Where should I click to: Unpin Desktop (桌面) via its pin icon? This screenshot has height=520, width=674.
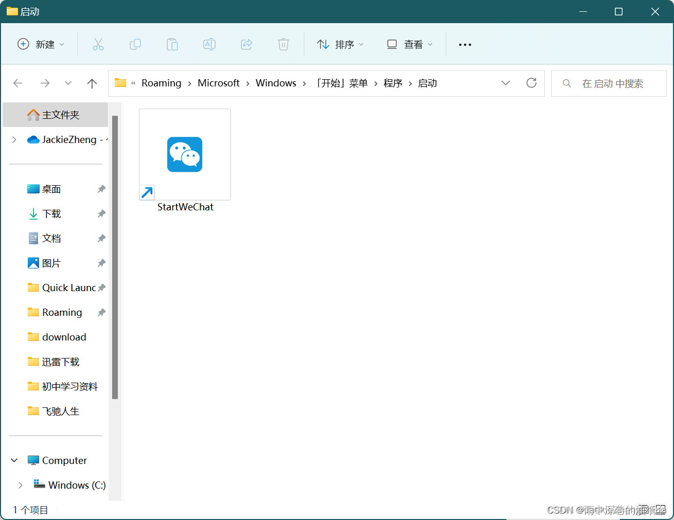point(101,189)
